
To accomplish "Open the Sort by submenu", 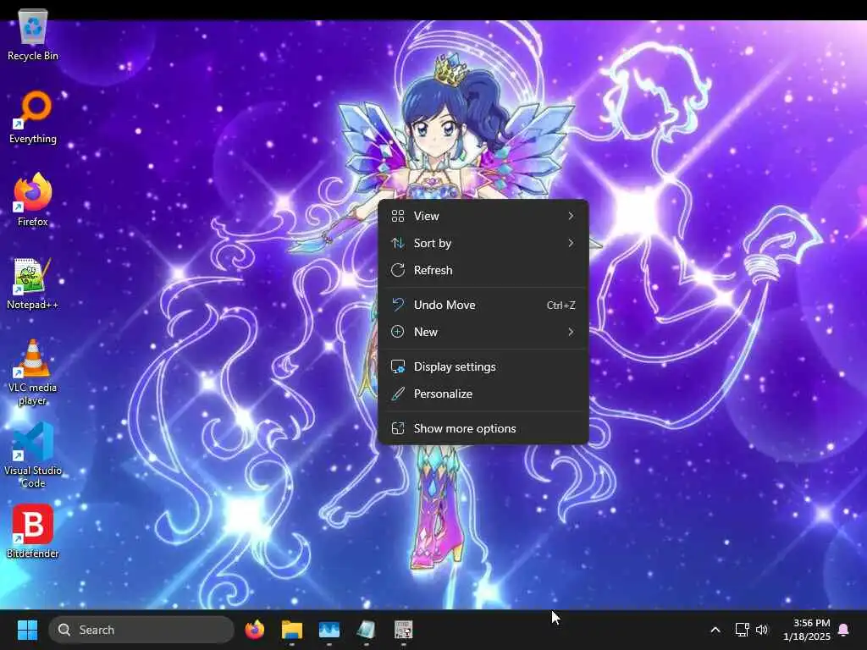I will tap(483, 243).
